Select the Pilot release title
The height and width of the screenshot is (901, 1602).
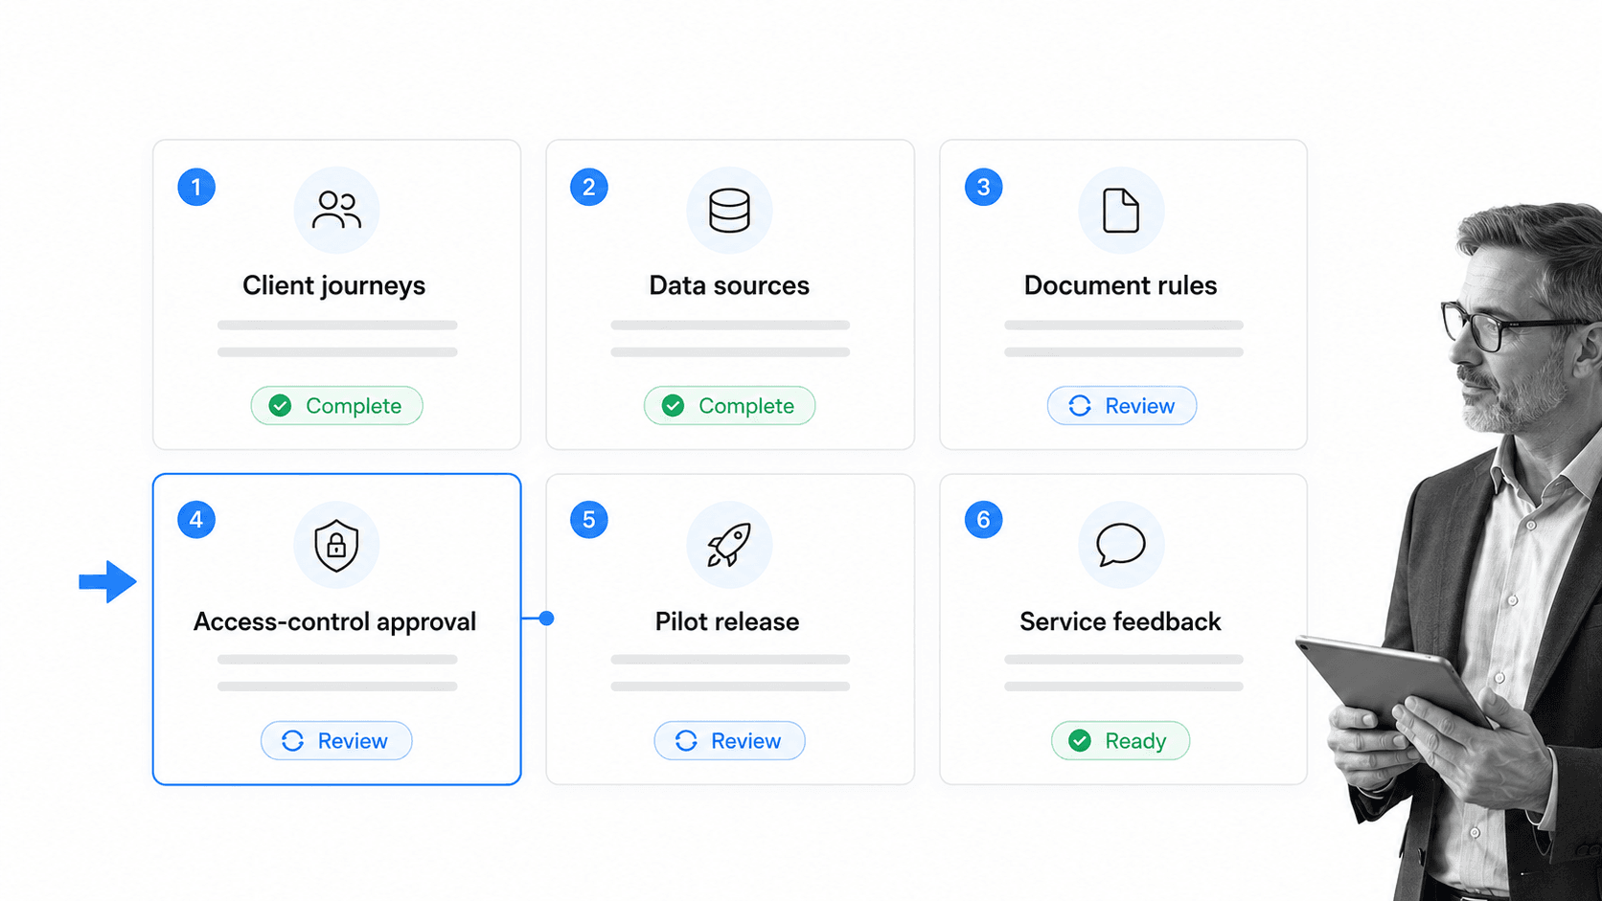pyautogui.click(x=727, y=621)
